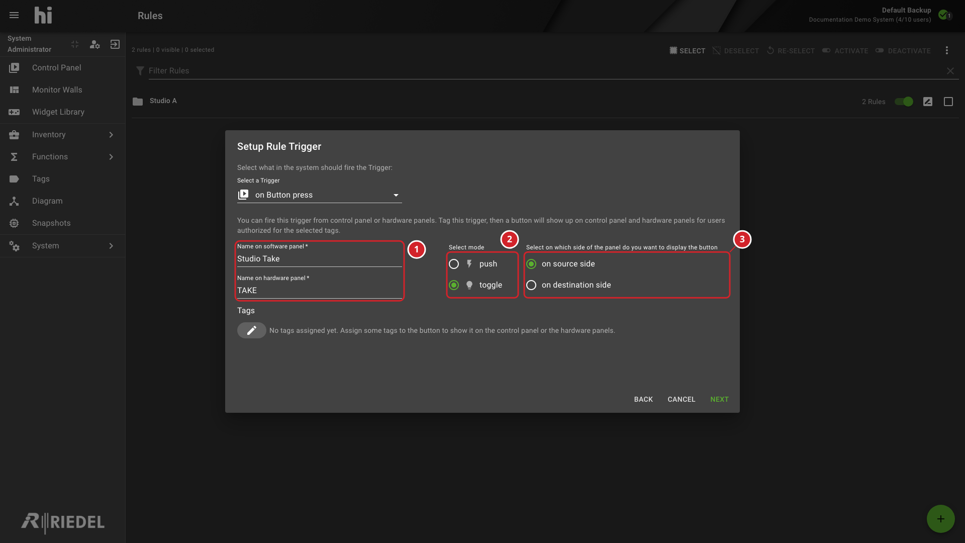Select the toggle mode radio button

click(x=454, y=285)
